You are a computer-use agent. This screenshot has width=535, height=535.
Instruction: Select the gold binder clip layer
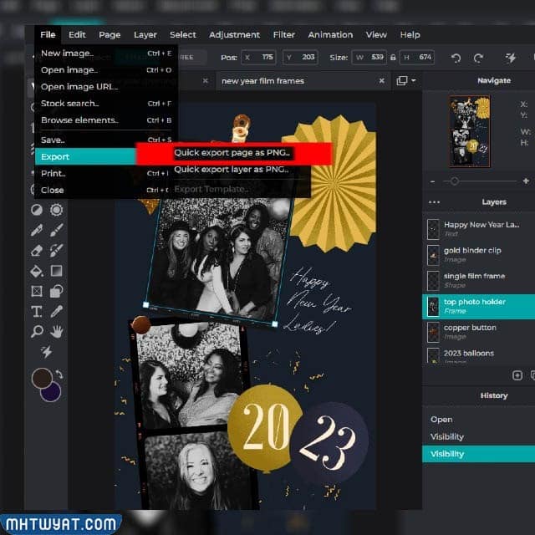pos(478,254)
